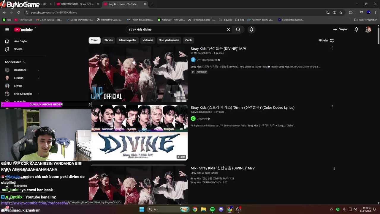Open the YouTube hamburger guide menu
The height and width of the screenshot is (214, 380).
pos(7,29)
